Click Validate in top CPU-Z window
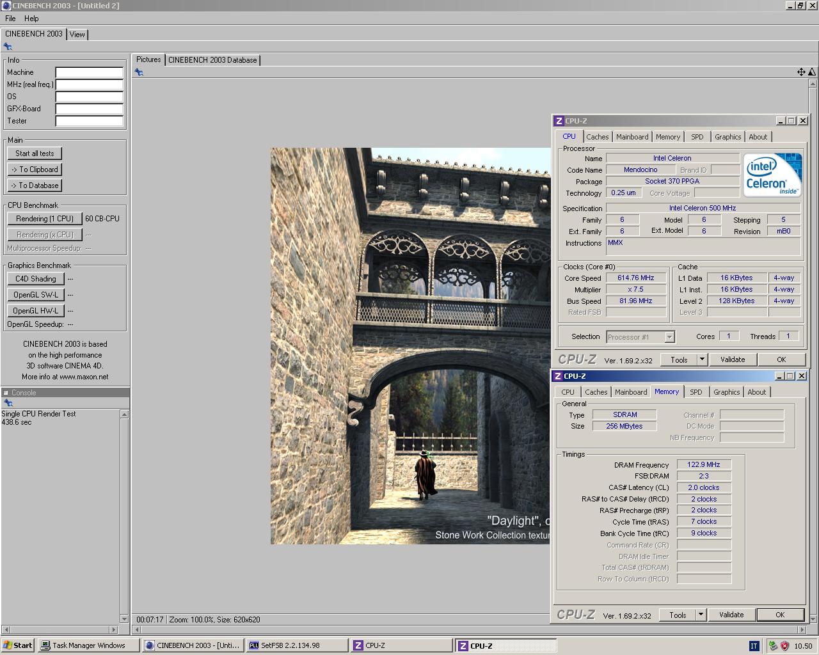Image resolution: width=819 pixels, height=655 pixels. (x=733, y=359)
